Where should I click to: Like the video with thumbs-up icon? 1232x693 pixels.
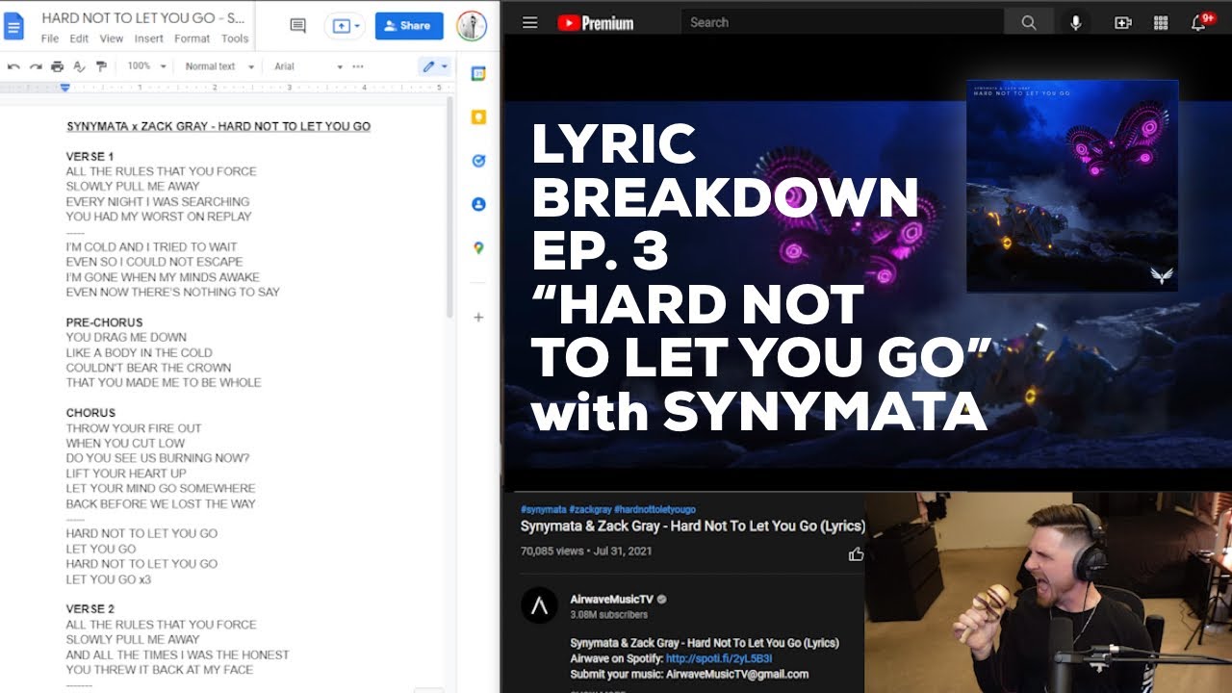click(x=856, y=553)
